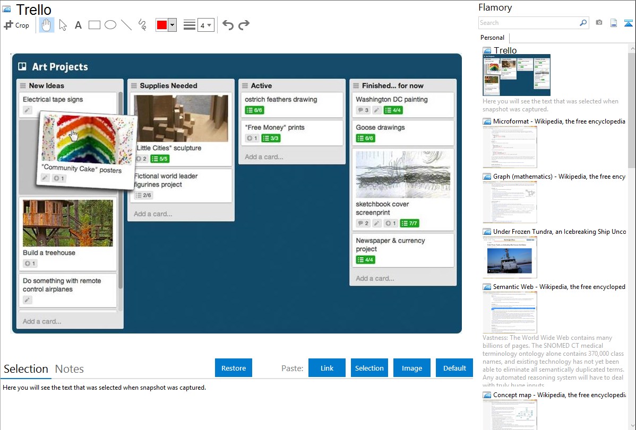Open the Notes tab
This screenshot has width=636, height=430.
70,369
